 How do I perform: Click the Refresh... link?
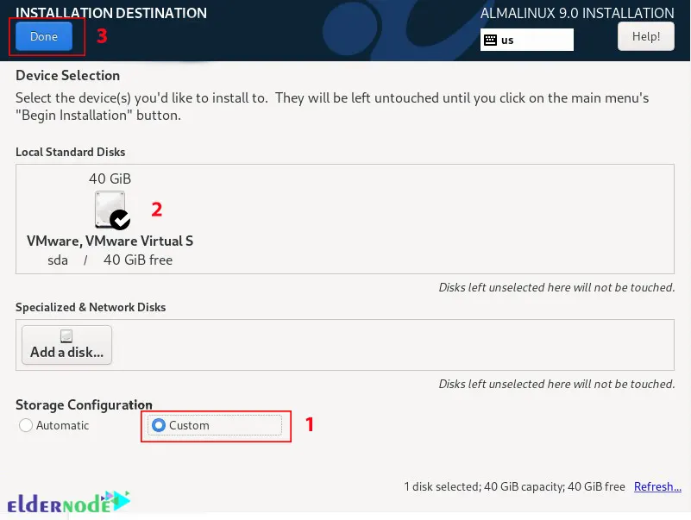click(x=657, y=486)
